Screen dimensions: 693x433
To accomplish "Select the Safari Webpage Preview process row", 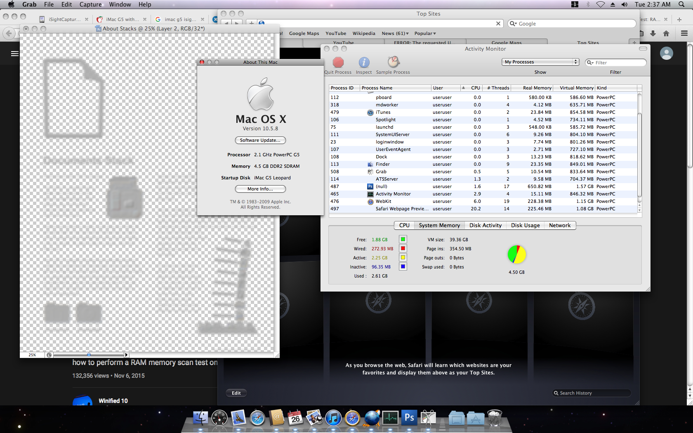I will coord(483,209).
